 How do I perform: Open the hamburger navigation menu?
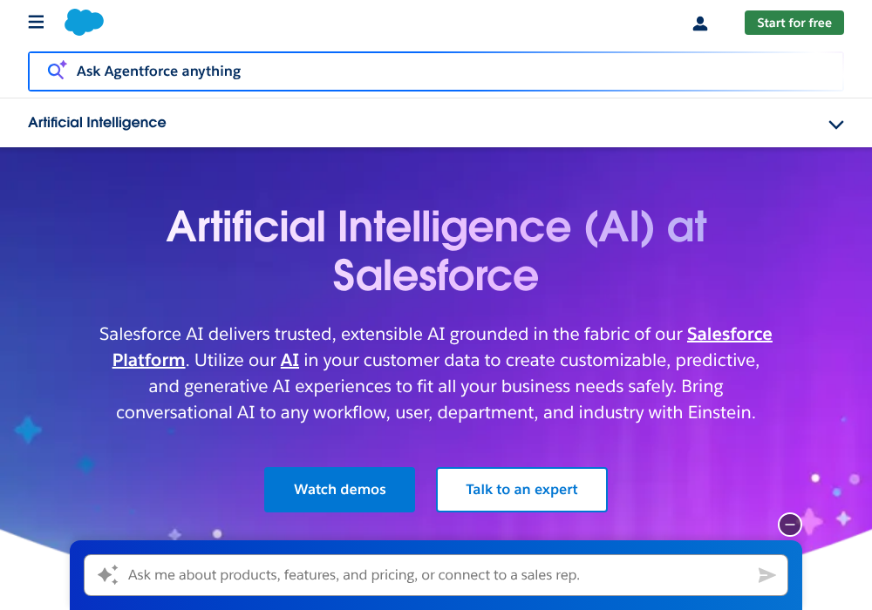tap(36, 22)
